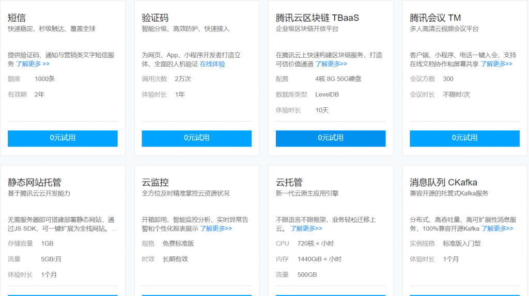The height and width of the screenshot is (296, 529).
Task: Select the 验证码 card title
Action: click(155, 18)
